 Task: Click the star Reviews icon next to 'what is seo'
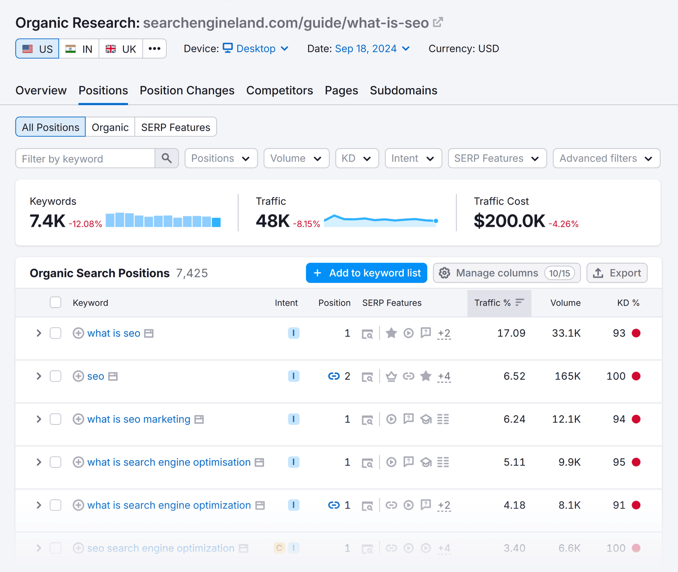click(391, 333)
